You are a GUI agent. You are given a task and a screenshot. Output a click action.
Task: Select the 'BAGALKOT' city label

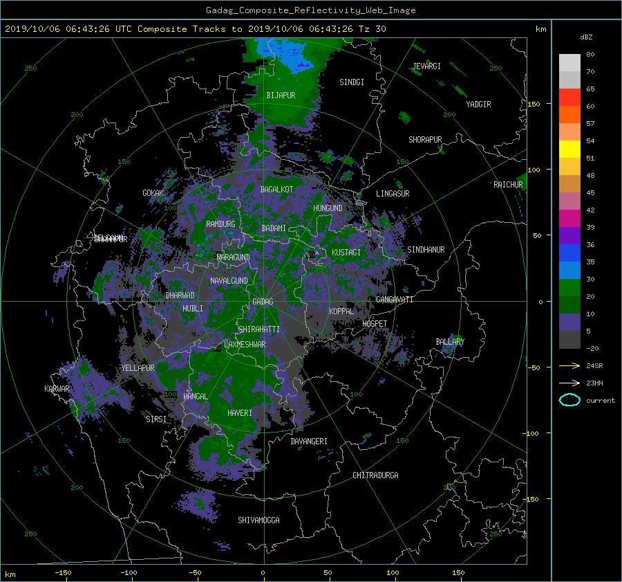pyautogui.click(x=276, y=190)
